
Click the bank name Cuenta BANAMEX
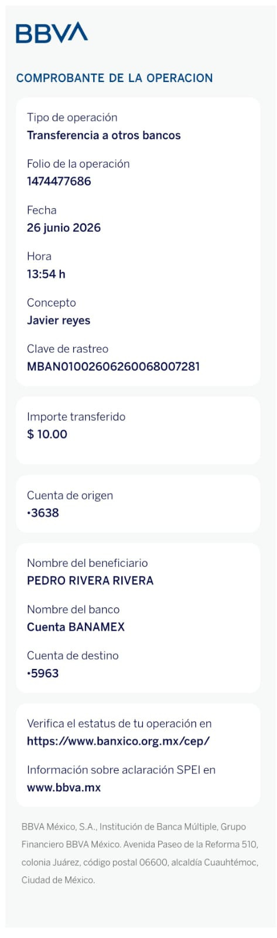(x=76, y=627)
